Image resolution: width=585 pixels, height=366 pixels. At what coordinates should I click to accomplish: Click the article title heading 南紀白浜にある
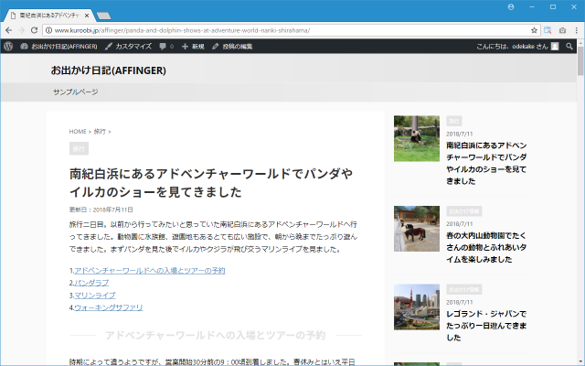point(211,183)
